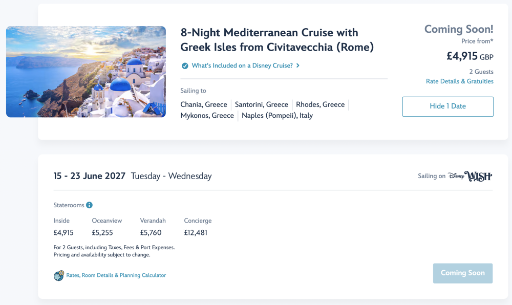Click the 15 - 23 June 2027 sailing date
Viewport: 512px width, 305px height.
click(90, 176)
